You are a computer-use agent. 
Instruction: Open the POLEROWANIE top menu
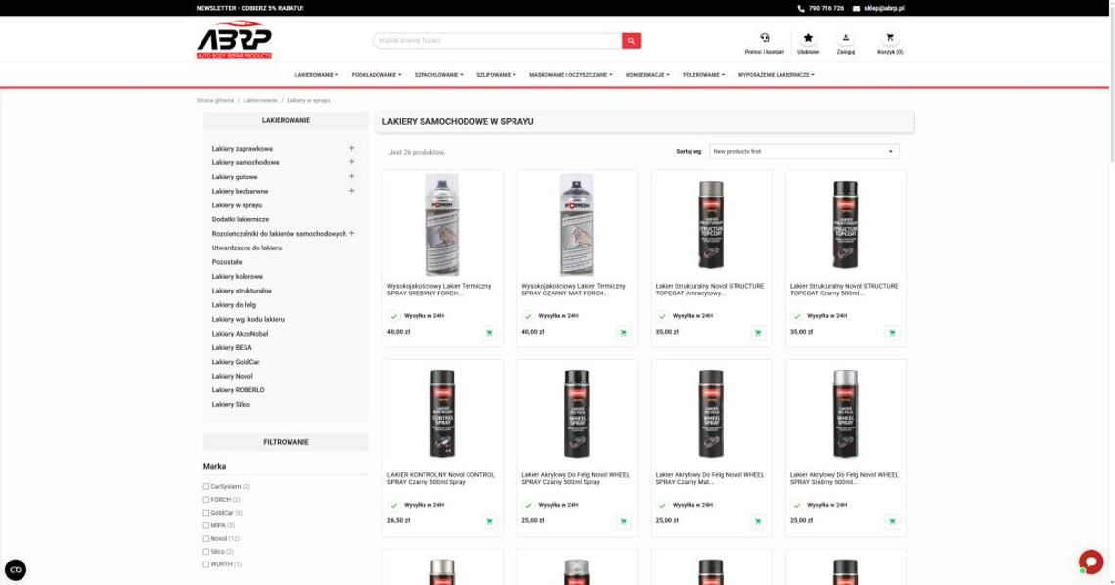(704, 75)
